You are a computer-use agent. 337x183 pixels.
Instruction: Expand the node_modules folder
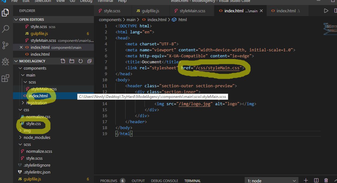[37, 137]
